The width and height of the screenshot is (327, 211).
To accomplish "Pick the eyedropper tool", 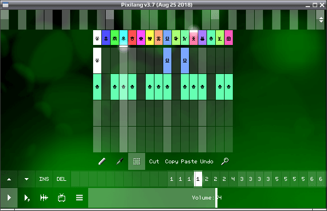I will pyautogui.click(x=119, y=161).
